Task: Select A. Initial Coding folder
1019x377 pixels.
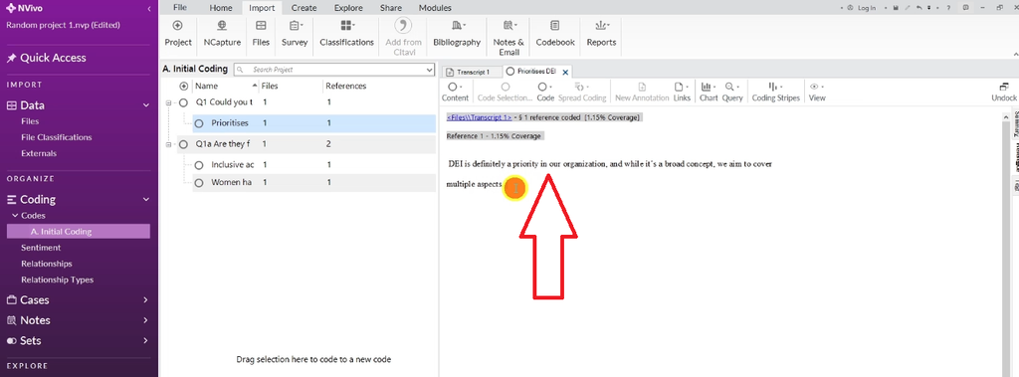Action: (78, 232)
